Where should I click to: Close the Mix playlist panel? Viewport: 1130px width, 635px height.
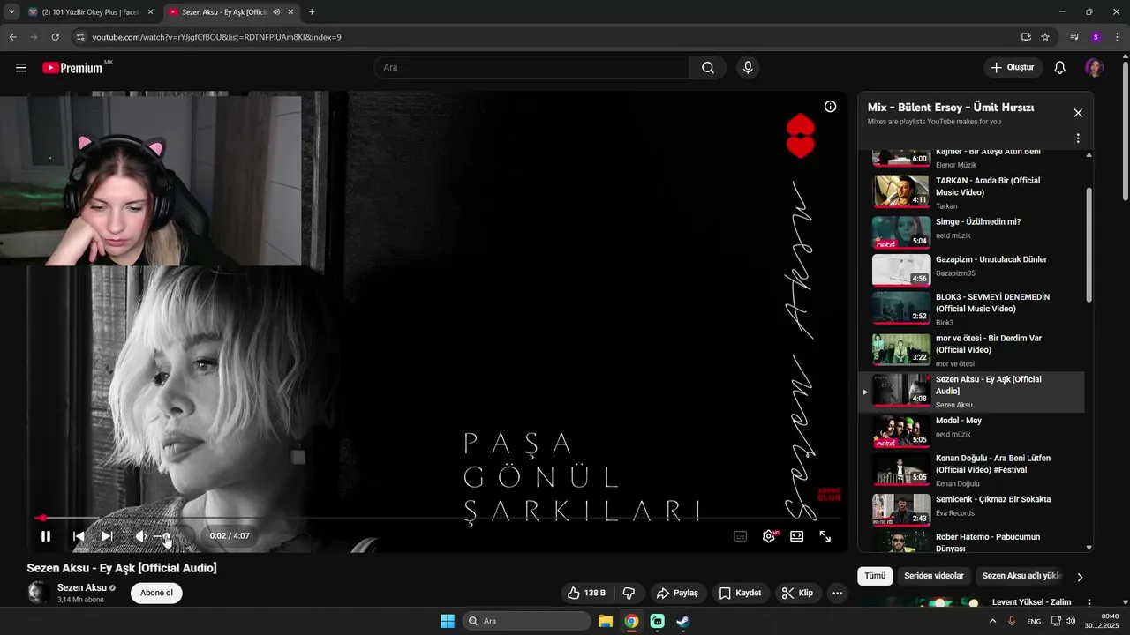point(1078,113)
